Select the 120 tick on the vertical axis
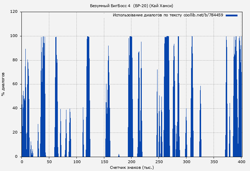 point(14,12)
